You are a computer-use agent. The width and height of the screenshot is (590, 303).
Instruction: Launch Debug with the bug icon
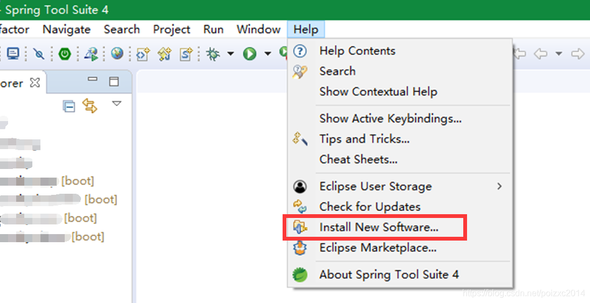[x=213, y=54]
